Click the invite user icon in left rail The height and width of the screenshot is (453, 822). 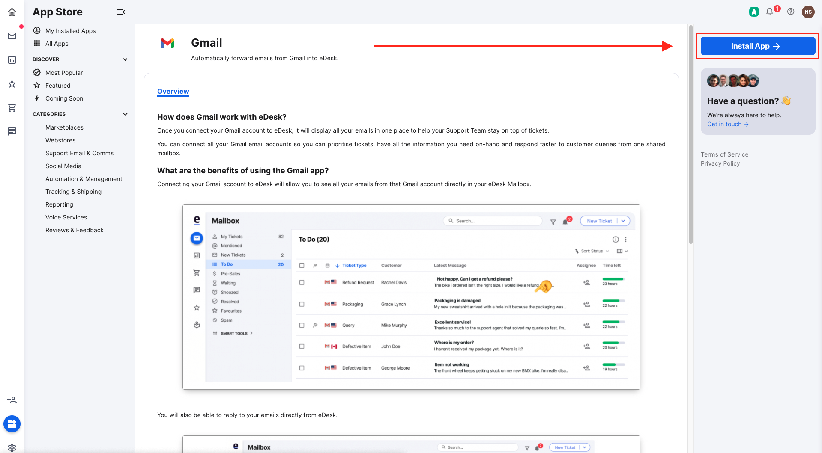coord(12,400)
